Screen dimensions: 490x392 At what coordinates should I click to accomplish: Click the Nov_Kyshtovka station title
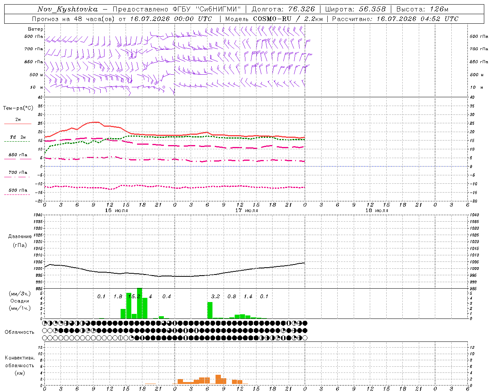pyautogui.click(x=67, y=9)
